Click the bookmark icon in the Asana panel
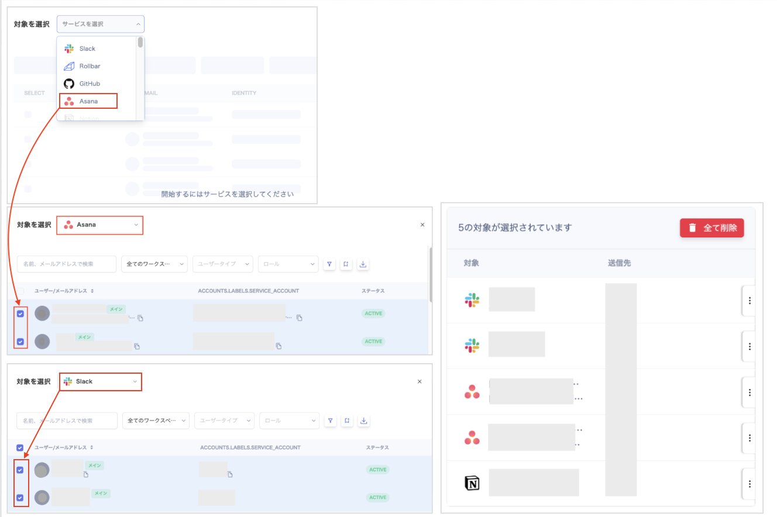 346,264
